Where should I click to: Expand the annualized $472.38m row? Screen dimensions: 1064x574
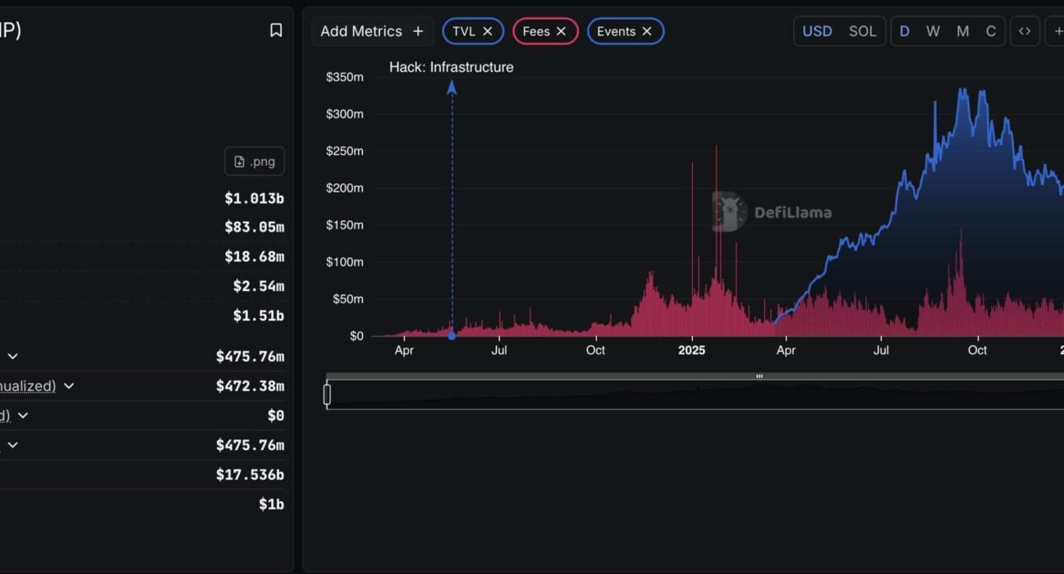click(x=69, y=386)
